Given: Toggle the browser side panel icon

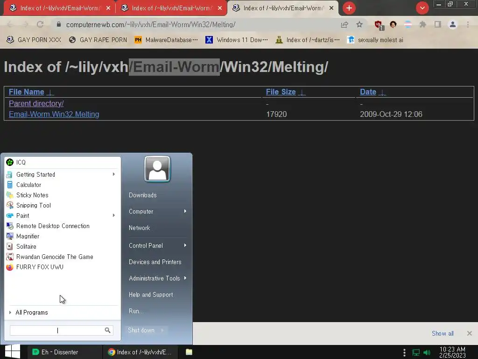Looking at the screenshot, I should click(438, 24).
